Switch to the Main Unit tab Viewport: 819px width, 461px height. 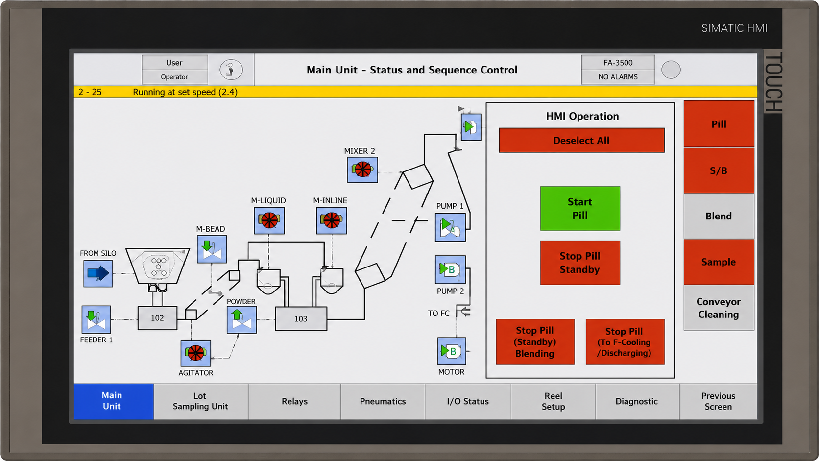click(x=114, y=401)
